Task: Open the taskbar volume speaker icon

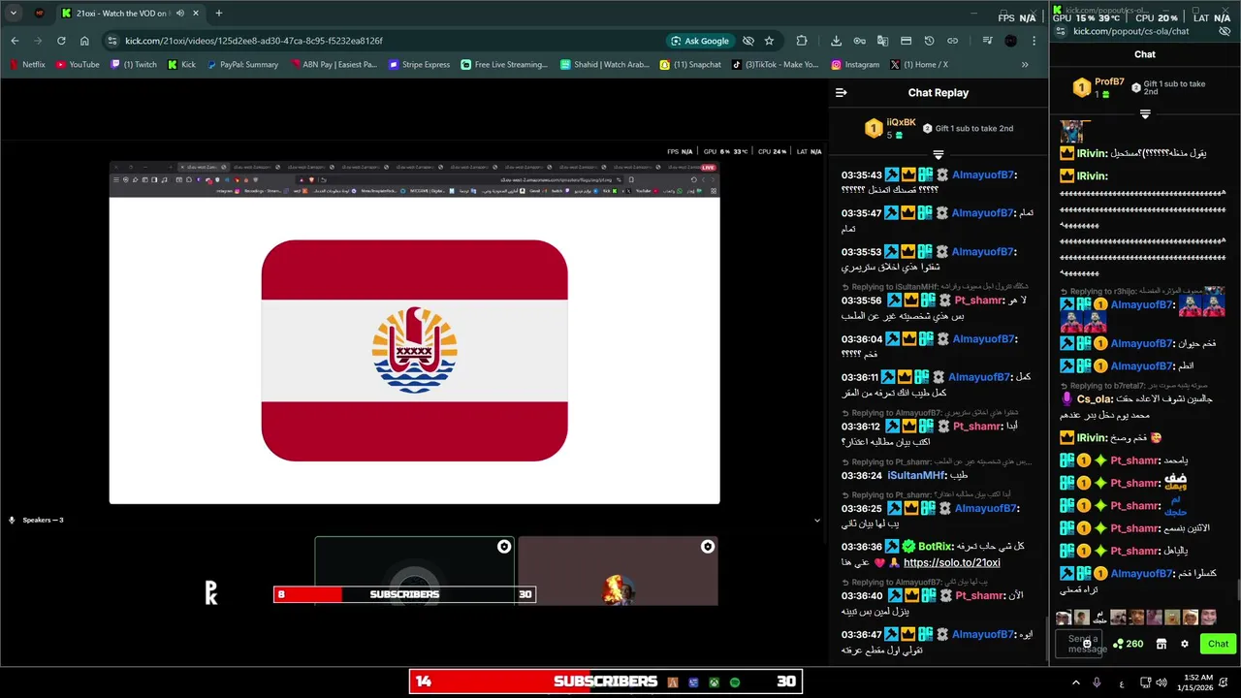Action: tap(1161, 682)
